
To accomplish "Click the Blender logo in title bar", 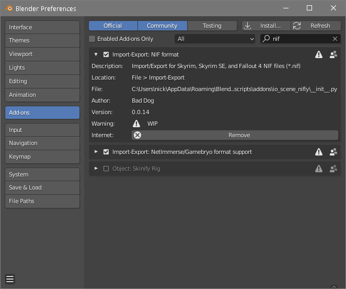I will tap(9, 8).
